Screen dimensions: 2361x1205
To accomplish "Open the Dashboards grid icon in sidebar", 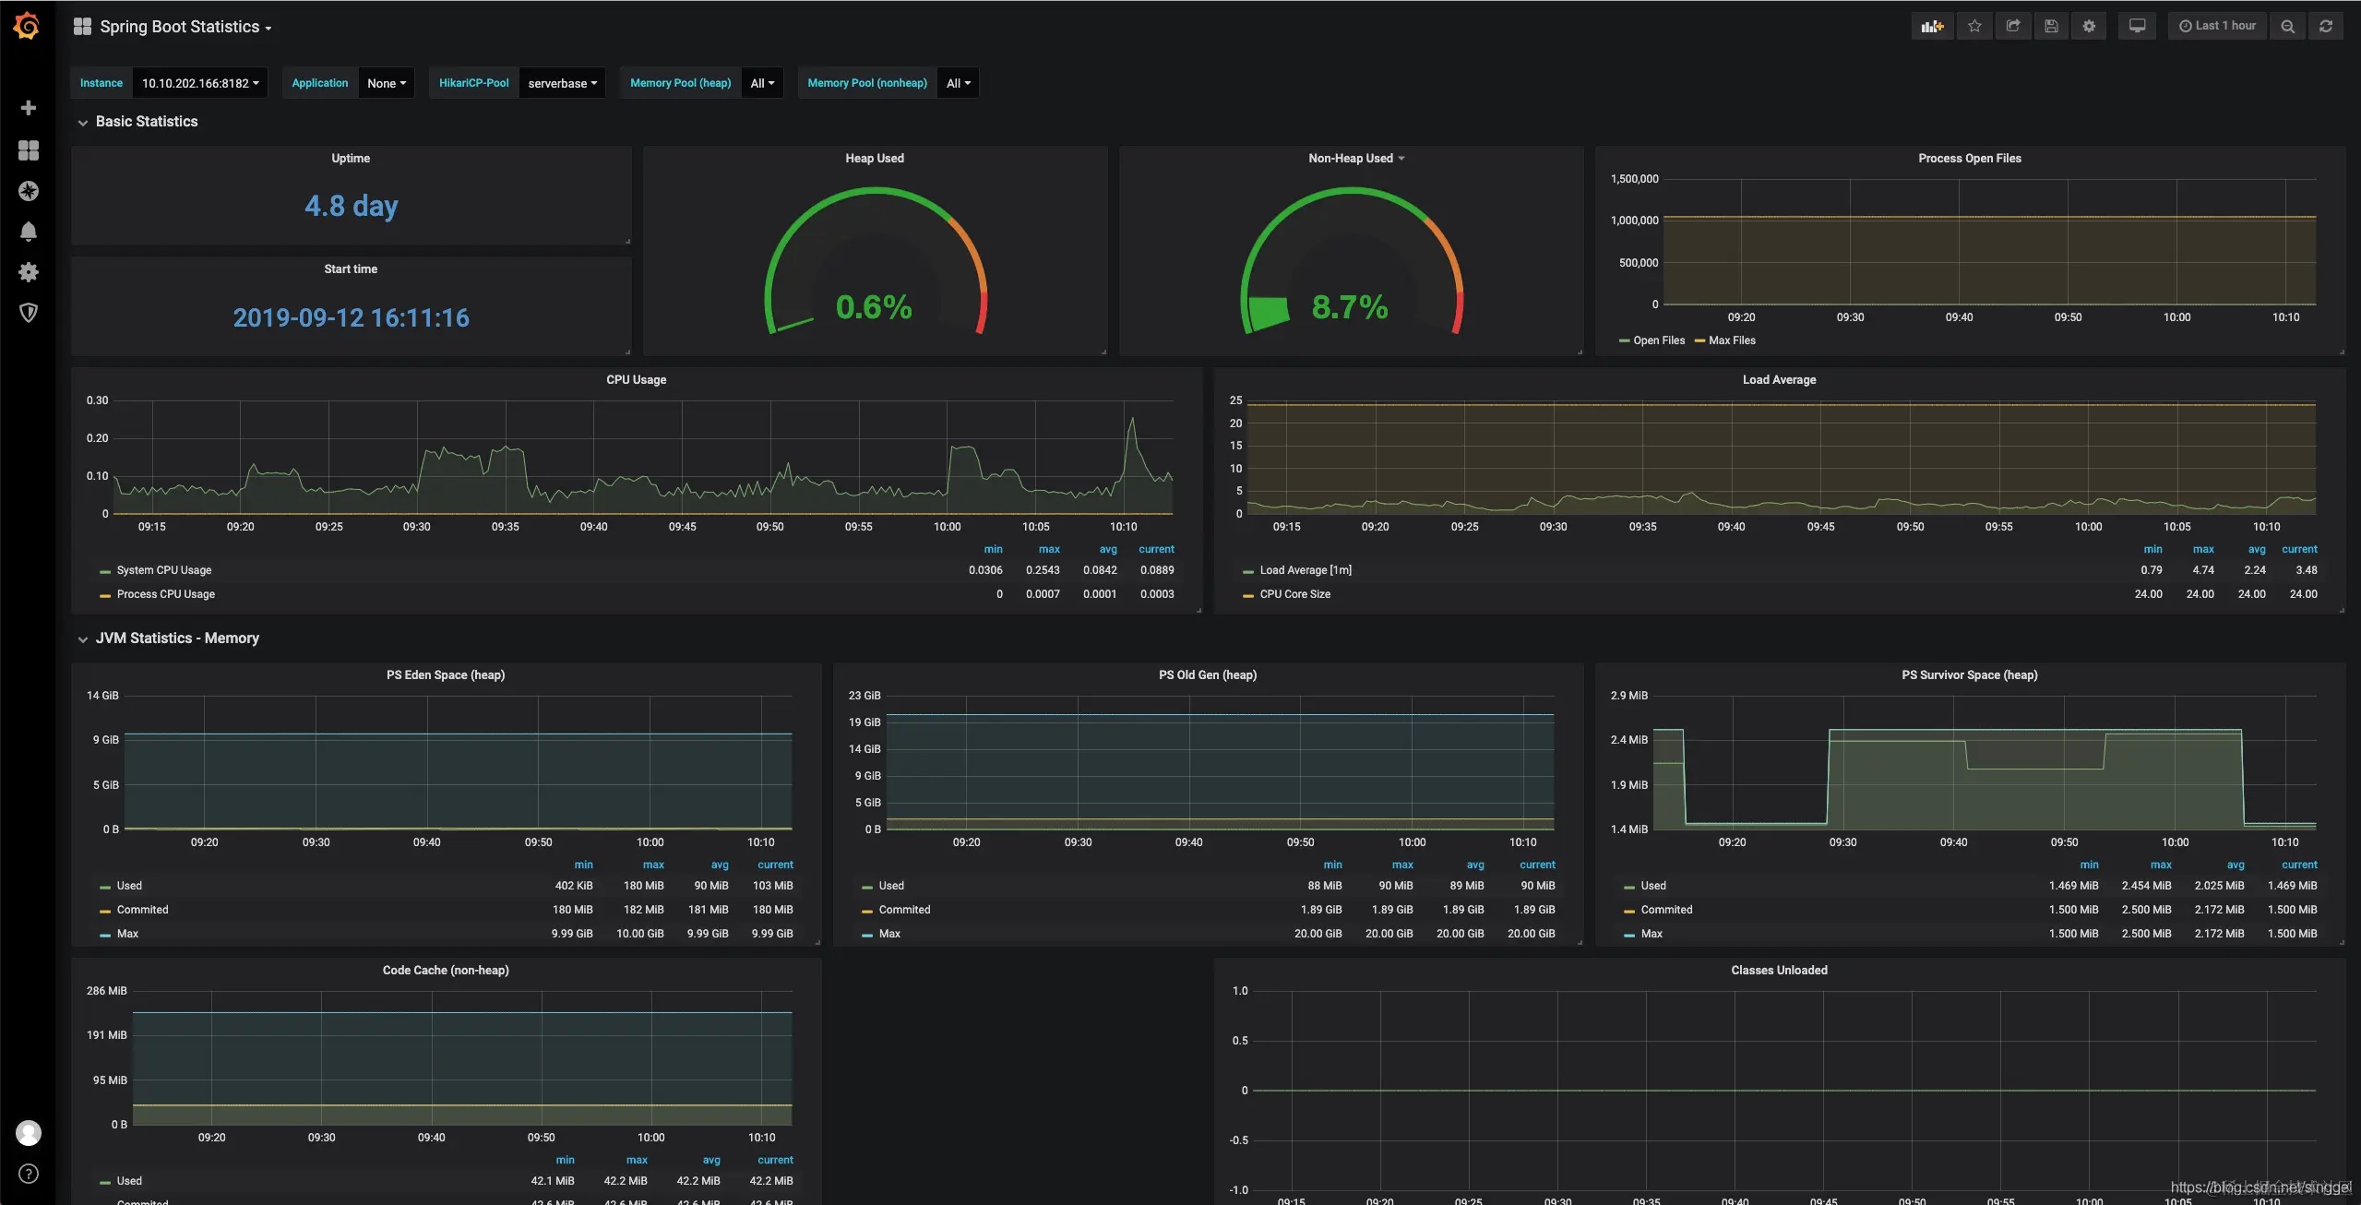I will click(29, 150).
